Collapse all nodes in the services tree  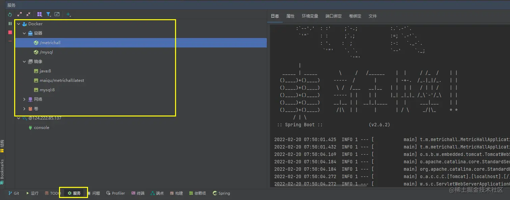(28, 14)
